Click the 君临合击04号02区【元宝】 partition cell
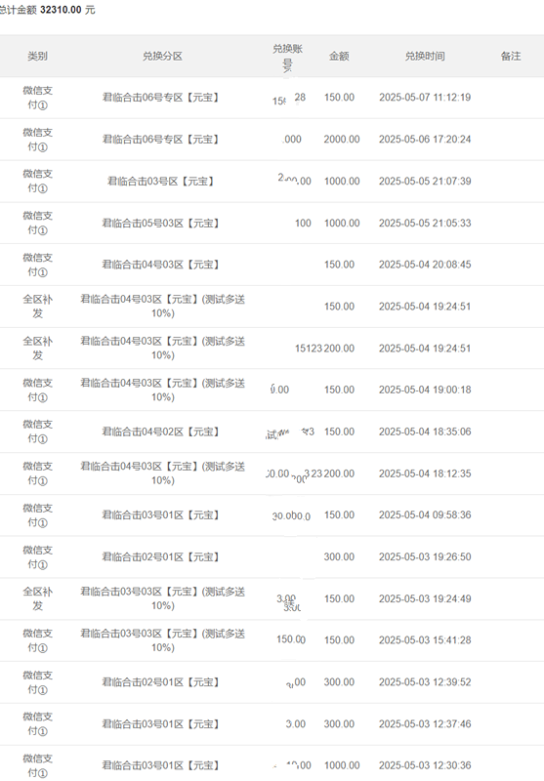 tap(160, 432)
